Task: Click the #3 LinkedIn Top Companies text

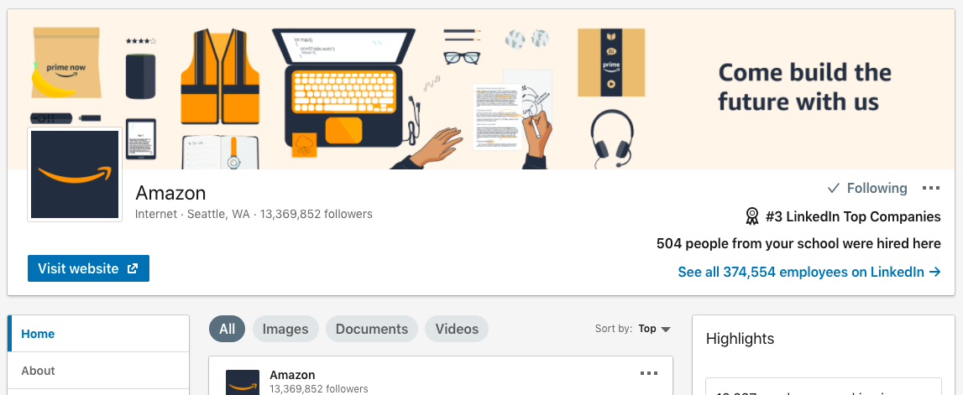Action: point(853,216)
